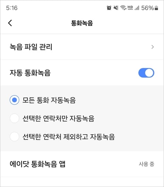This screenshot has width=164, height=187.
Task: Tap the back arrow icon
Action: pyautogui.click(x=10, y=23)
